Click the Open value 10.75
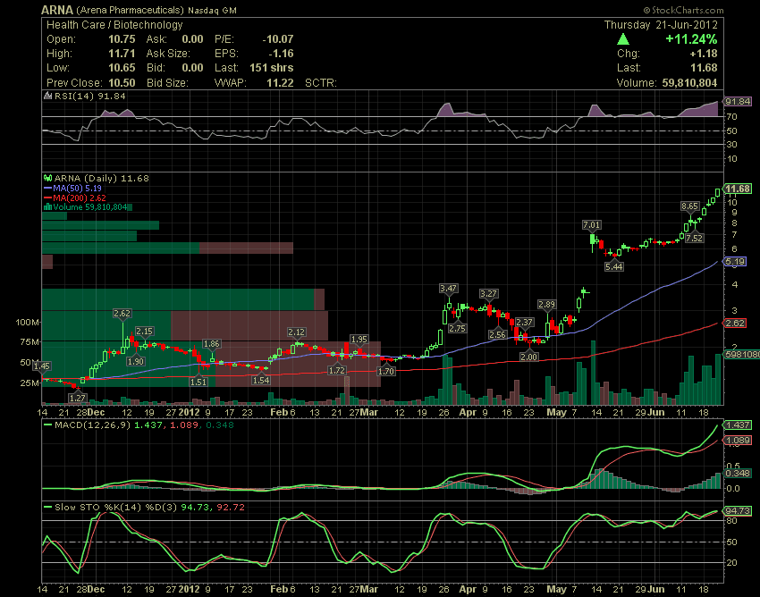Screen dimensions: 760x597 pos(122,39)
